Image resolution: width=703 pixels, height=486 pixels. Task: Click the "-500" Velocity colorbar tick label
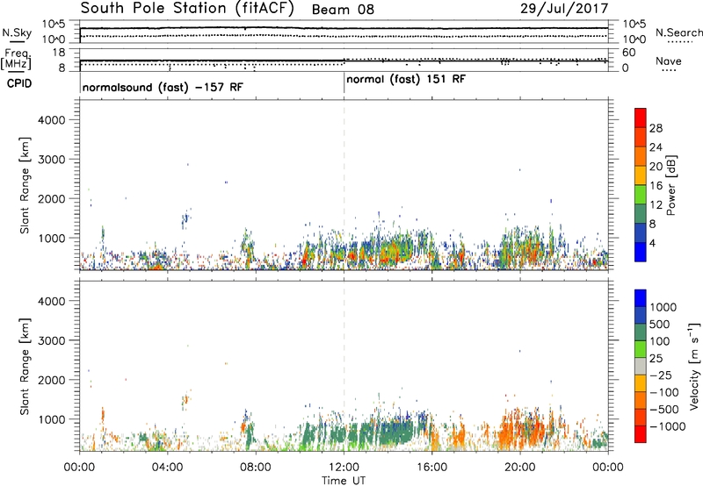point(664,409)
